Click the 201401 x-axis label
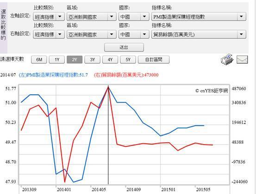The image size is (256, 194). pyautogui.click(x=64, y=189)
